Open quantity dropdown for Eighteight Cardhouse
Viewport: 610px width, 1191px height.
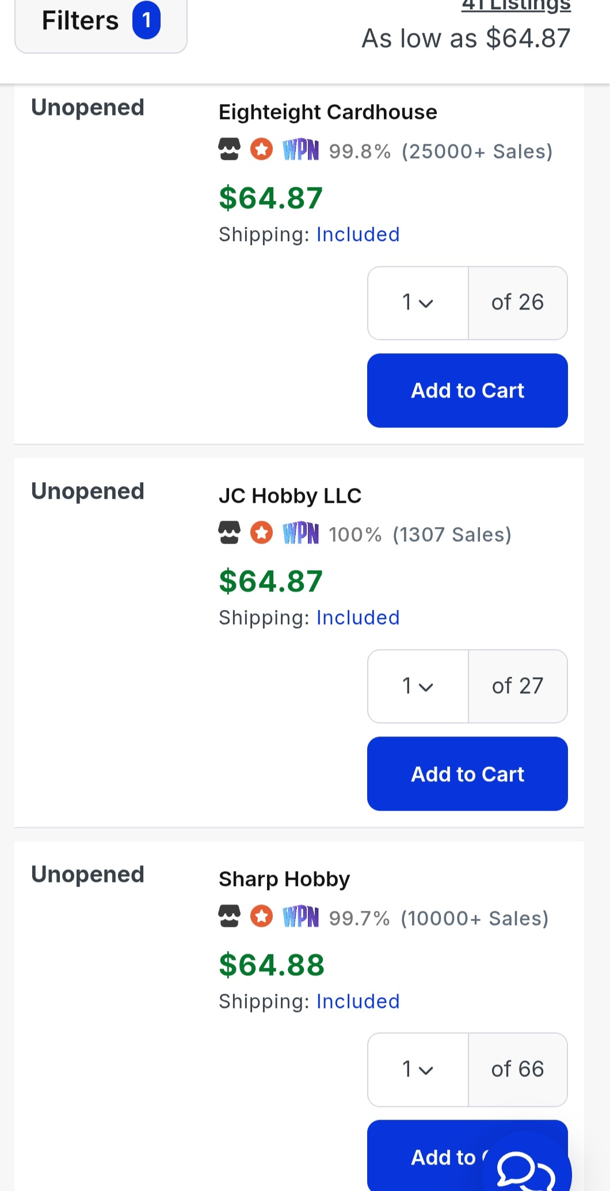(x=418, y=303)
